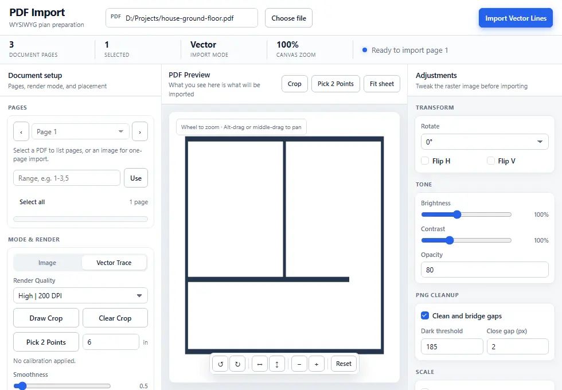Screen dimensions: 562x390
Task: Click the calibration distance field
Action: 111,342
